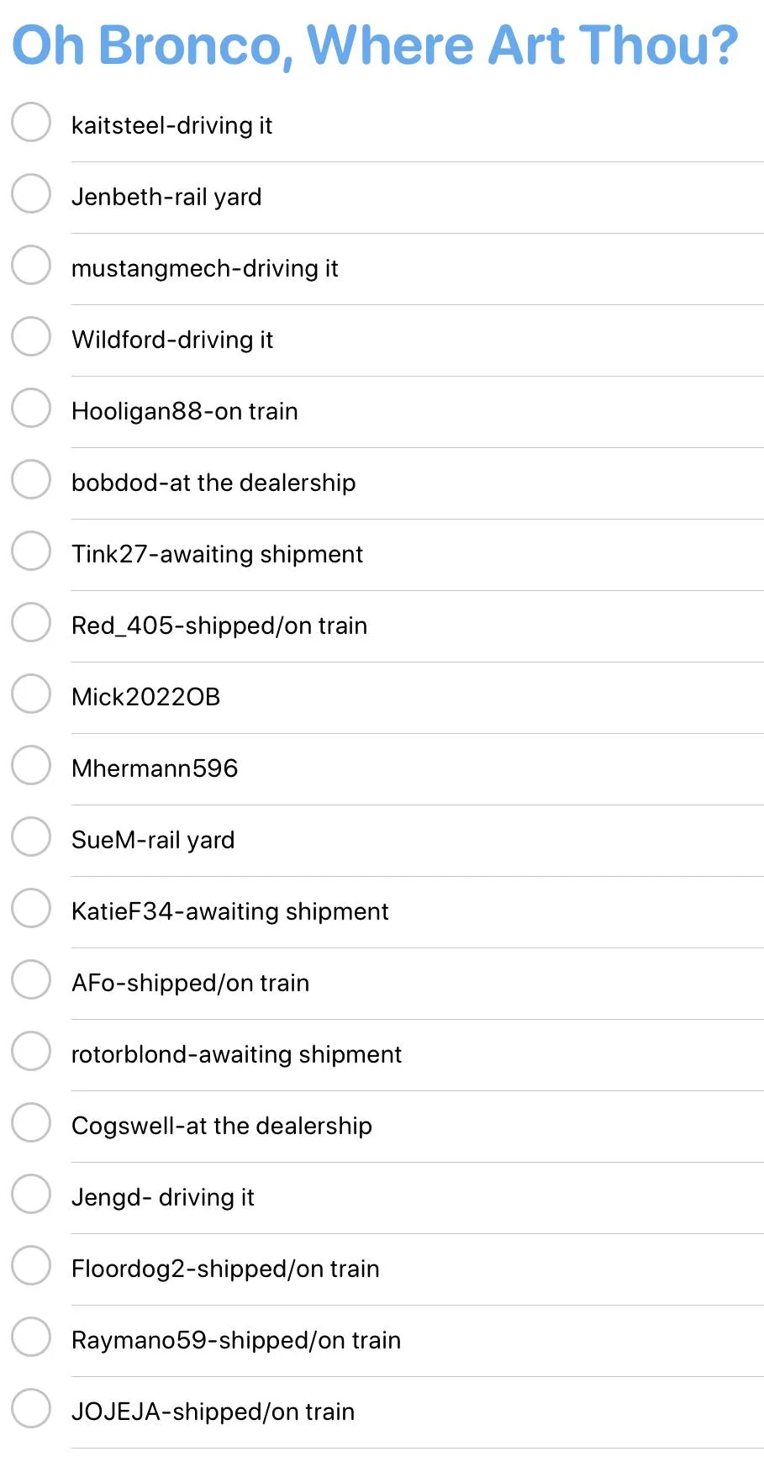Select Cogswell-at the dealership radio button

(x=31, y=1122)
